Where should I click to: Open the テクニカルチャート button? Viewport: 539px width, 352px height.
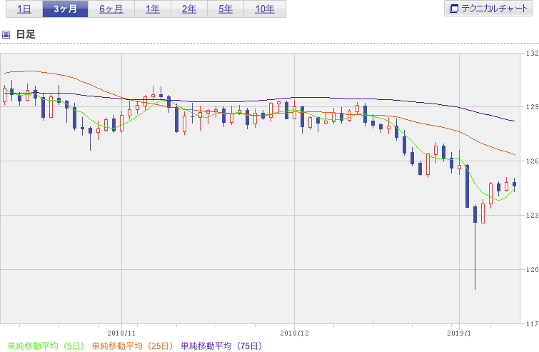click(488, 9)
